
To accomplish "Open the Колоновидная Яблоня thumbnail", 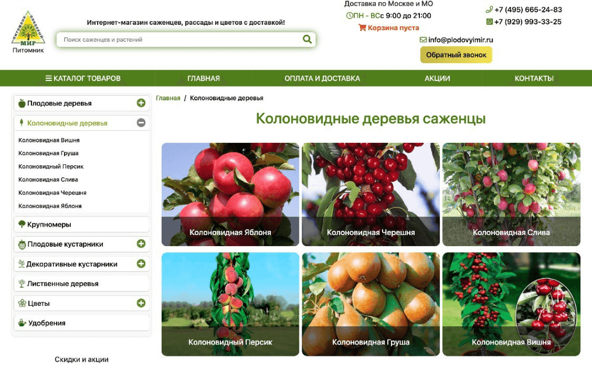I will pos(230,194).
